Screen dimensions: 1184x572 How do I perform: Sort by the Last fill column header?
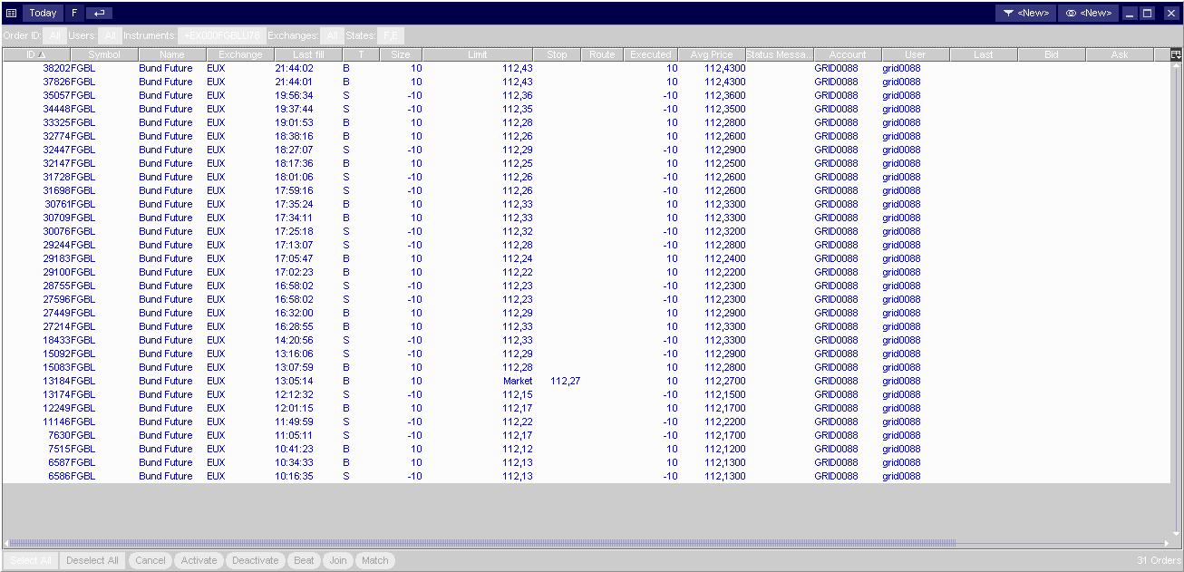pyautogui.click(x=308, y=54)
